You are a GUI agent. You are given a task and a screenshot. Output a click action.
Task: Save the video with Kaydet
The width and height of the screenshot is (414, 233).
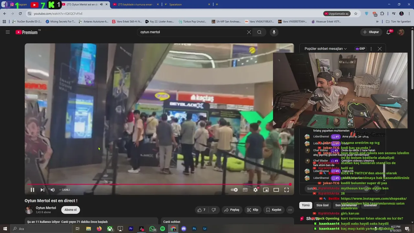274,210
